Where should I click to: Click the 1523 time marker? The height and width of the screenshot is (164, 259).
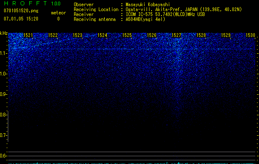click(78, 35)
